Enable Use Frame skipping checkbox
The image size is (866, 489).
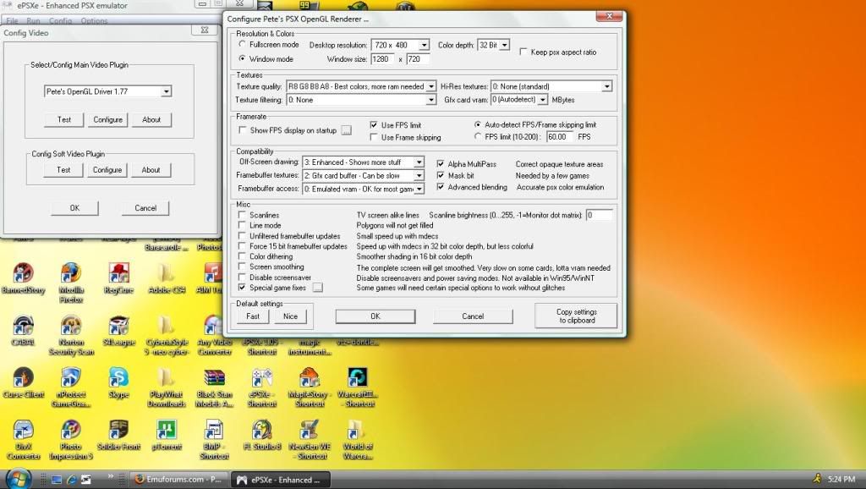374,137
